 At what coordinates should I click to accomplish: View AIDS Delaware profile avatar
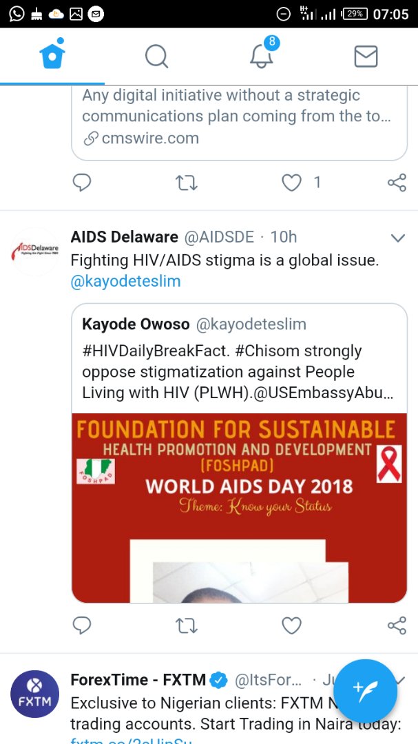(34, 251)
